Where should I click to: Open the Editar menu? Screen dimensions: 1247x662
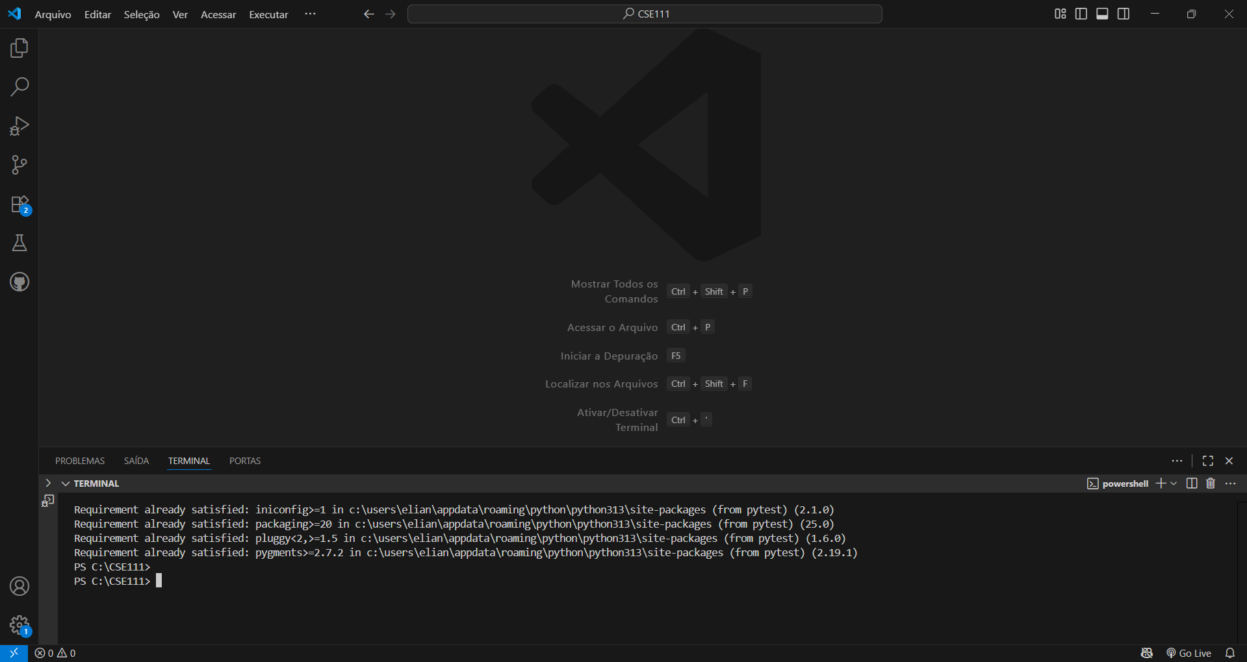point(97,14)
